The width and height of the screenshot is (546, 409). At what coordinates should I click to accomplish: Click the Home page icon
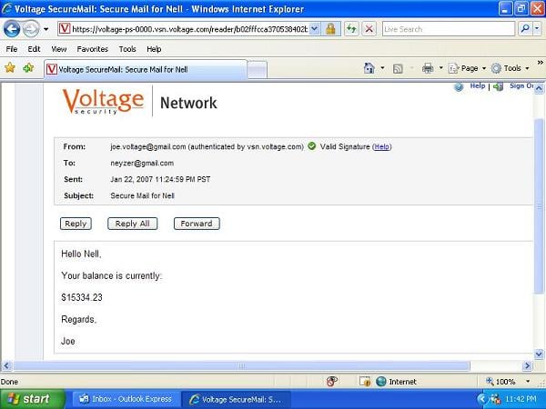point(369,68)
